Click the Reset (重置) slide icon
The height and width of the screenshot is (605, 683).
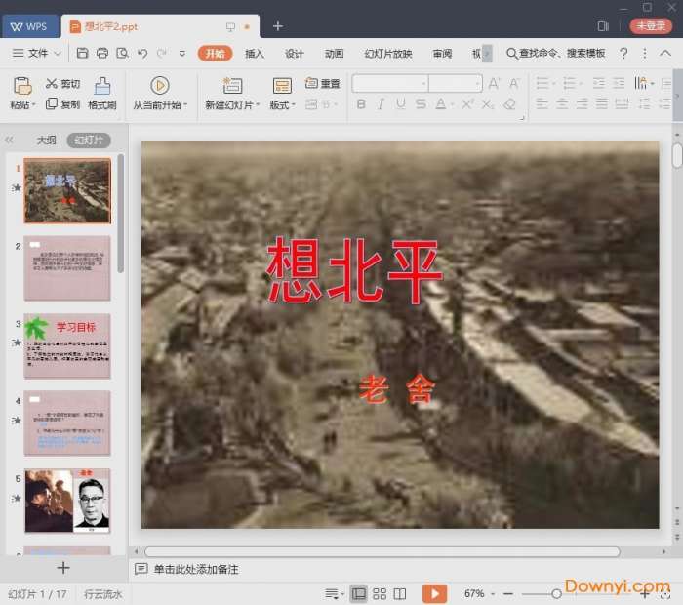click(x=312, y=84)
